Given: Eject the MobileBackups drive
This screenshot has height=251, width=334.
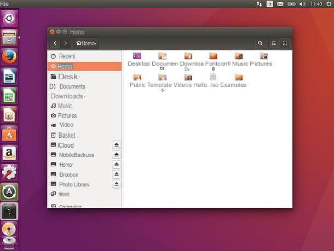Looking at the screenshot, I should 116,154.
